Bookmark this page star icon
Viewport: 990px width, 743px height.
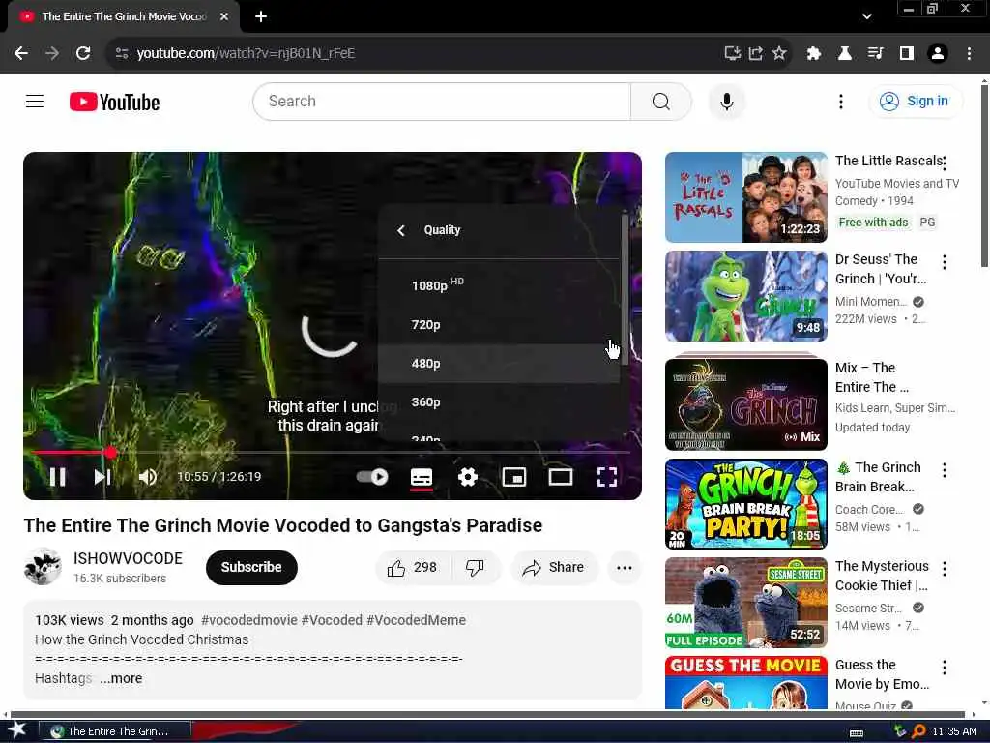point(779,53)
